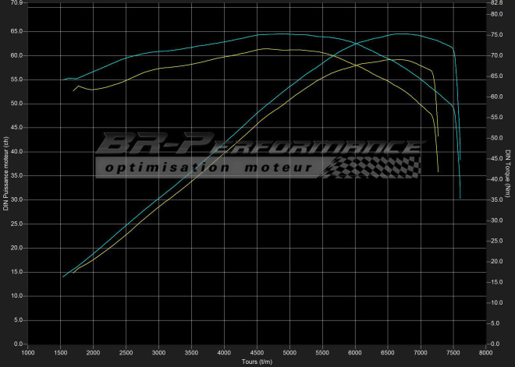
Task: Click the 4500 rpm x-axis tick label
Action: pos(257,353)
